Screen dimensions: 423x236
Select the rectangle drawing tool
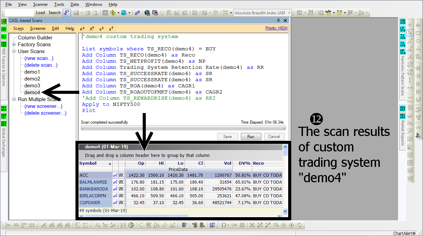419,33
